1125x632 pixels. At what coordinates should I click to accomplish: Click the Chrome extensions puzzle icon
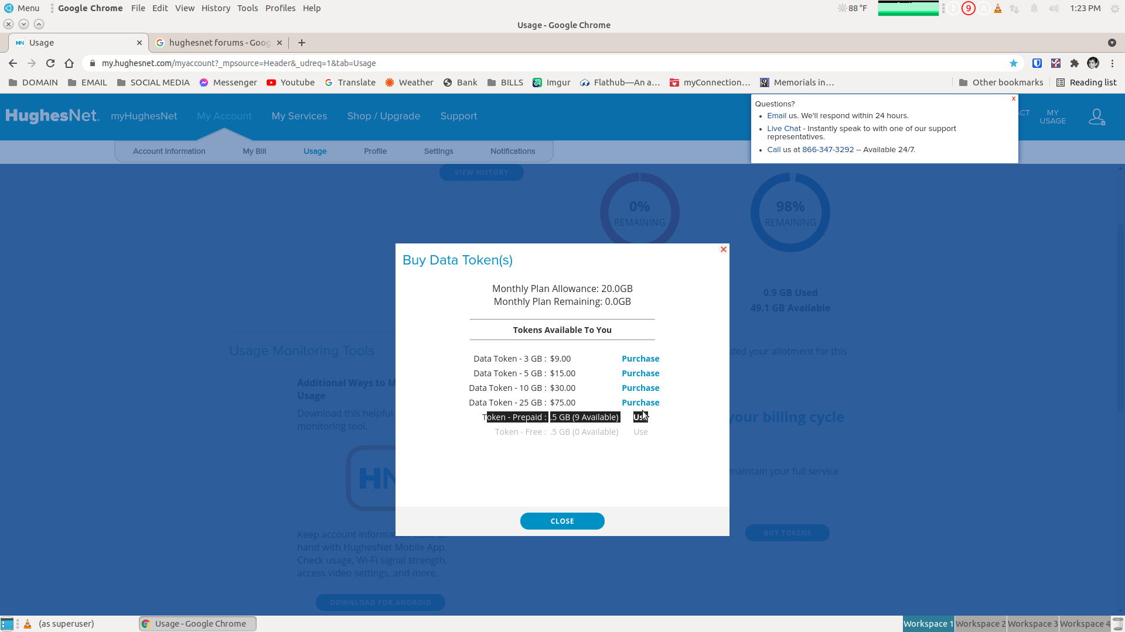(1074, 63)
